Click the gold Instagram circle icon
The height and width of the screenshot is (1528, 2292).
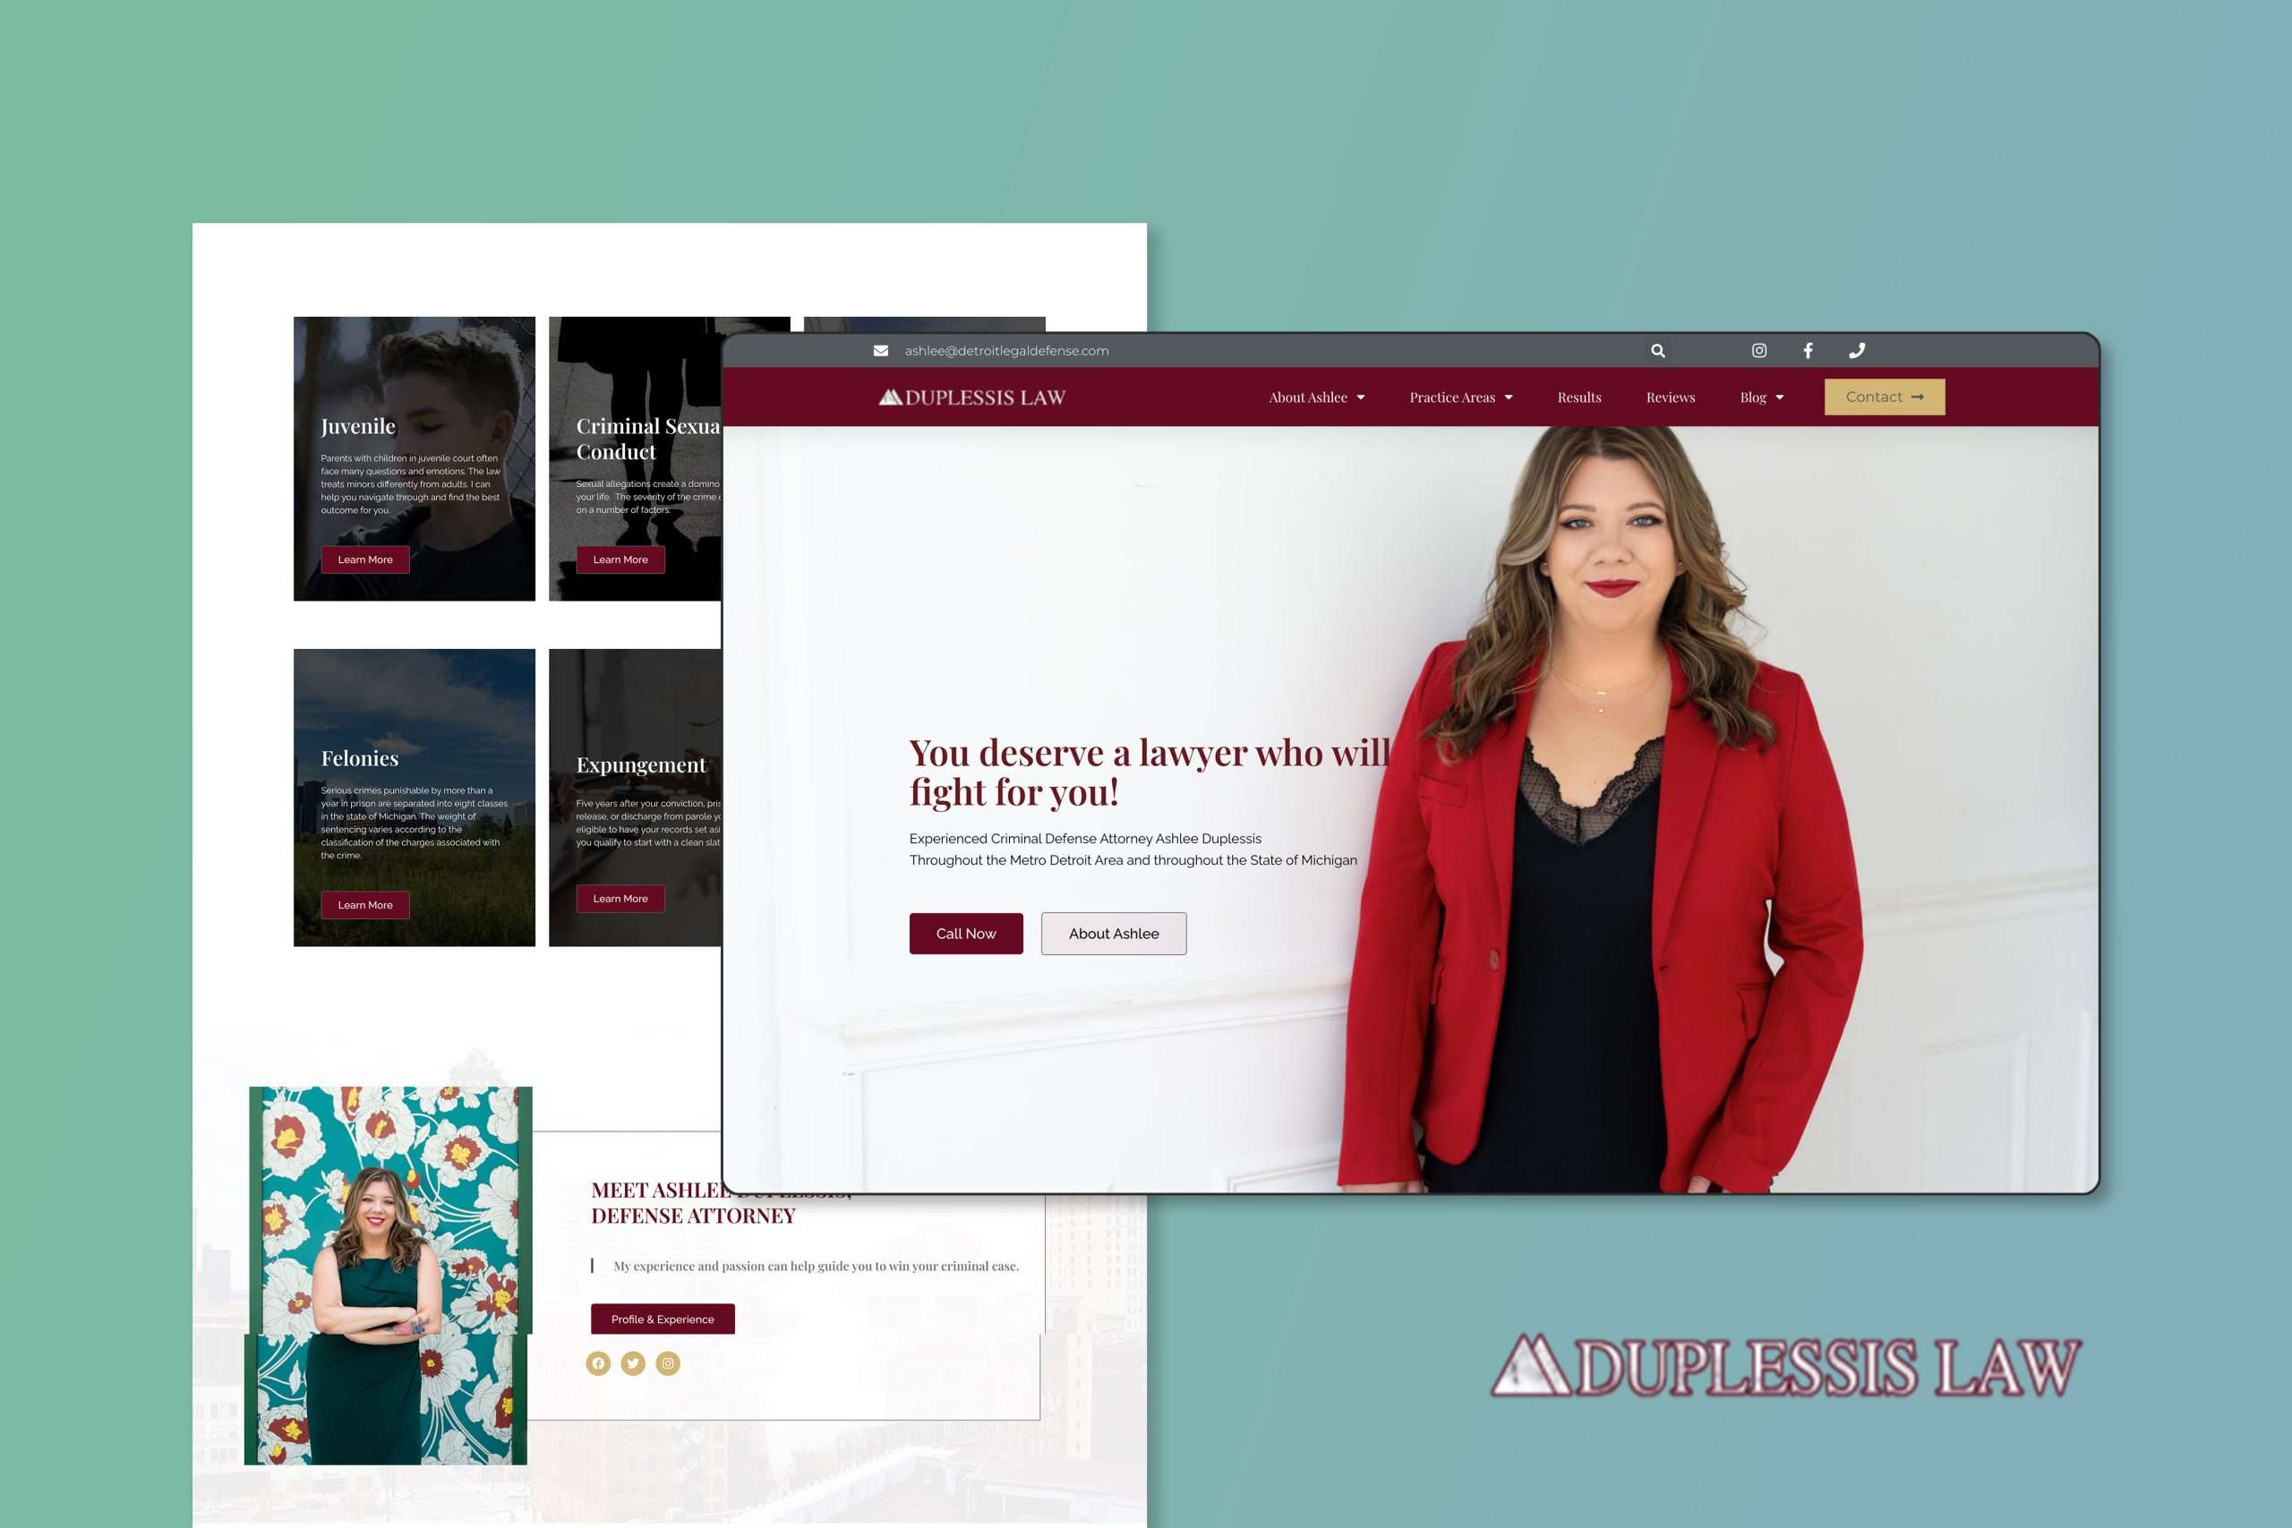tap(668, 1363)
